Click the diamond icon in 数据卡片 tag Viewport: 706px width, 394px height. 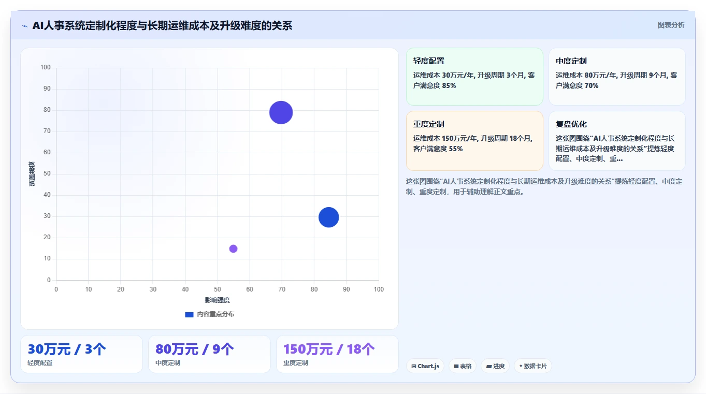click(x=521, y=366)
